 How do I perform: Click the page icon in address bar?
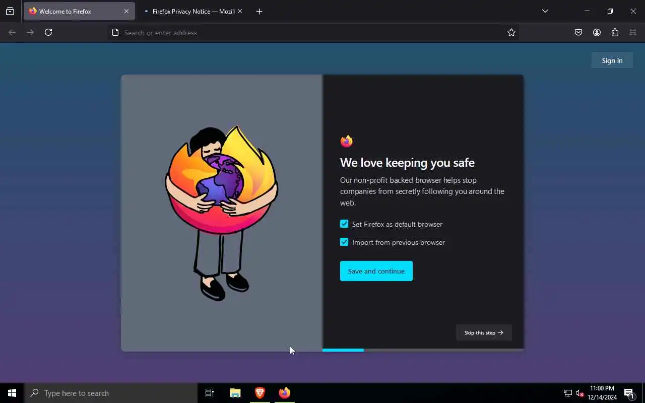tap(115, 33)
